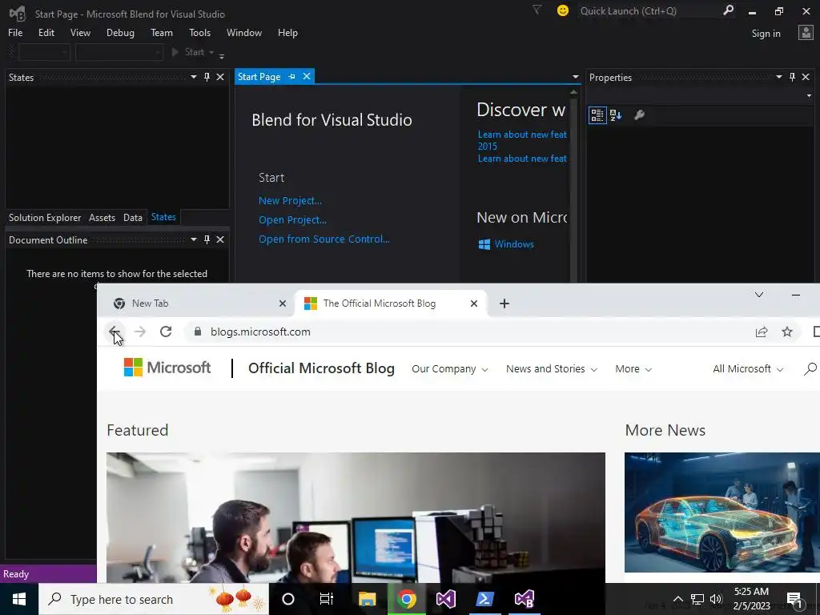820x615 pixels.
Task: Expand the Our Company menu on the blog
Action: tap(450, 368)
